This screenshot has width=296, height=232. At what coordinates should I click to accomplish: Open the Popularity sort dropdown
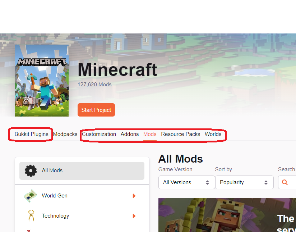pyautogui.click(x=244, y=182)
